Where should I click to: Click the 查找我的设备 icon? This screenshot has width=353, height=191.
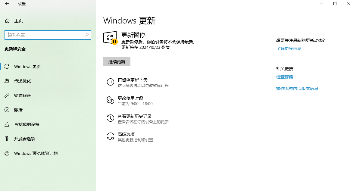click(7, 124)
